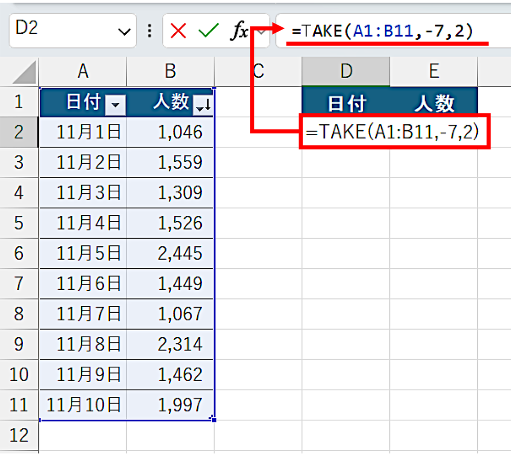Click cell containing 11月6日
511x455 pixels.
(x=83, y=284)
